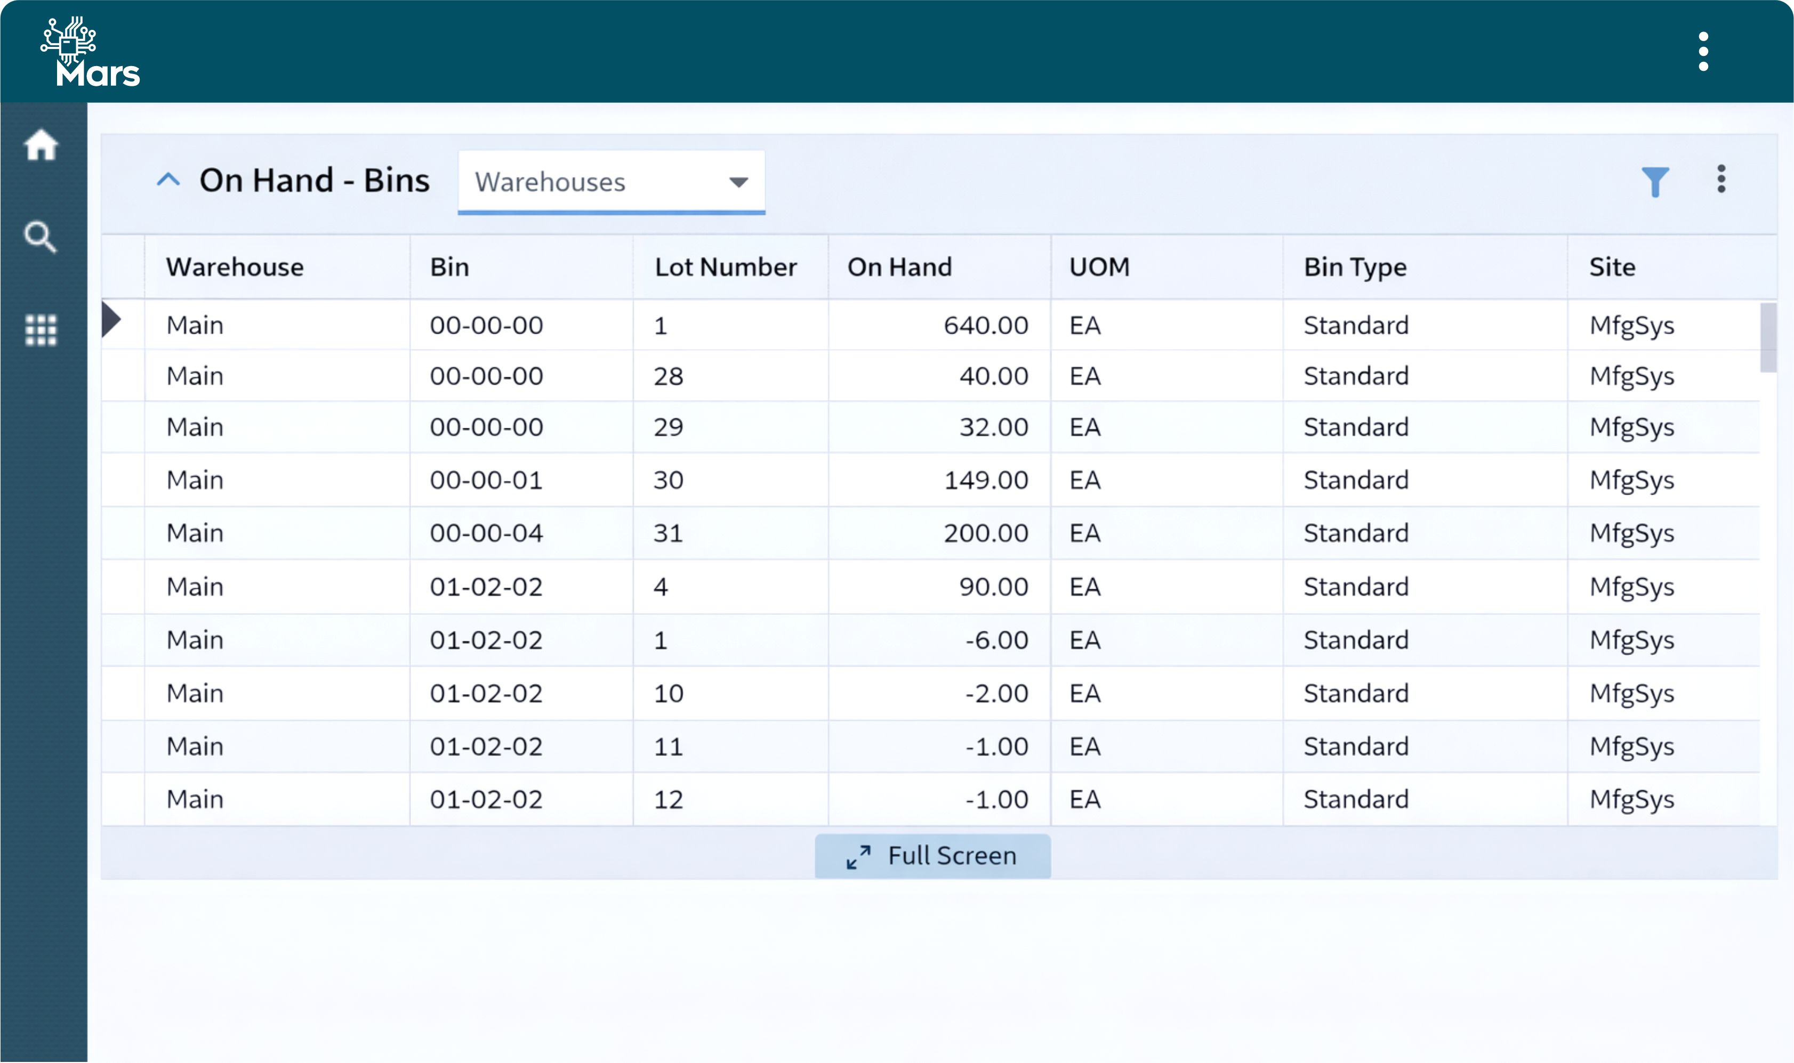
Task: Select the Search icon in the sidebar
Action: [41, 237]
